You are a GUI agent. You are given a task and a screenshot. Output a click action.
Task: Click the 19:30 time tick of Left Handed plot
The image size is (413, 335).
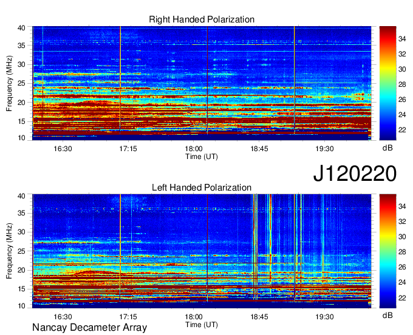click(x=324, y=317)
